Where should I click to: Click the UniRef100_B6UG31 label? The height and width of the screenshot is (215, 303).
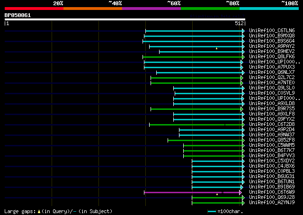(x=272, y=177)
